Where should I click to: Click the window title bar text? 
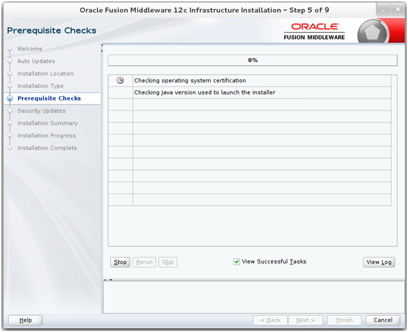click(x=204, y=10)
